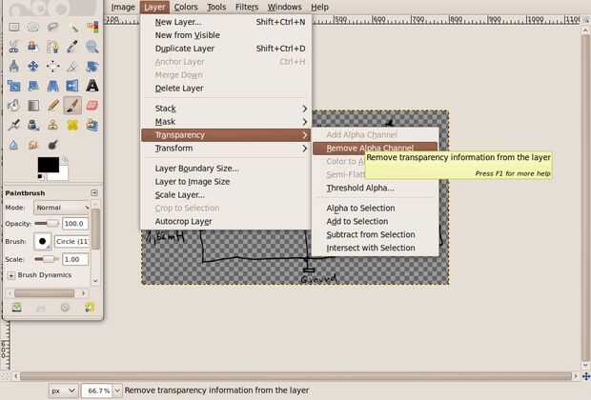Select the Rectangle Select tool
The height and width of the screenshot is (400, 591).
pos(14,27)
